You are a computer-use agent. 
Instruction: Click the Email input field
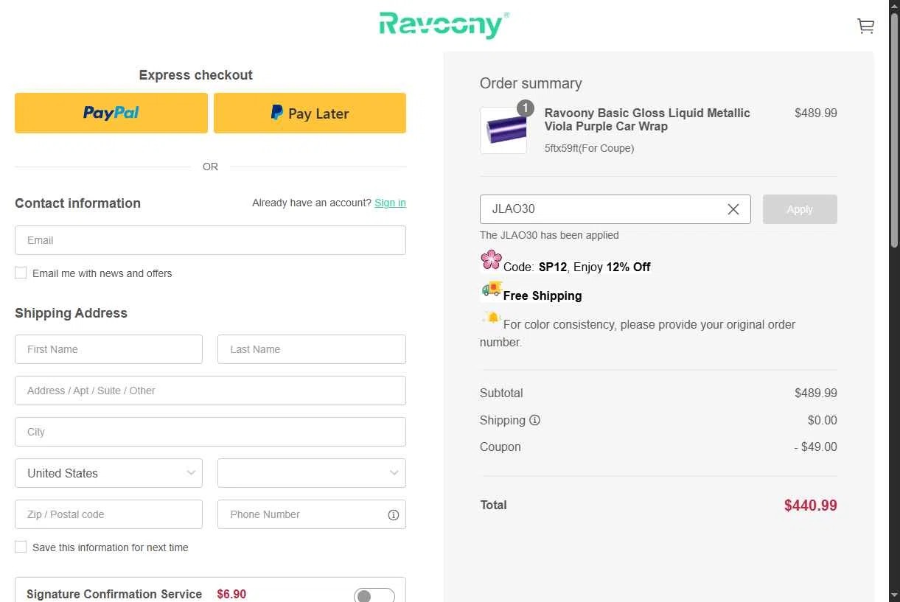tap(210, 240)
